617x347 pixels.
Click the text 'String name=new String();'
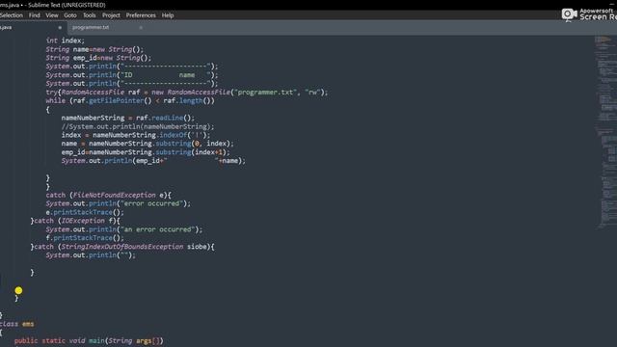click(x=94, y=49)
